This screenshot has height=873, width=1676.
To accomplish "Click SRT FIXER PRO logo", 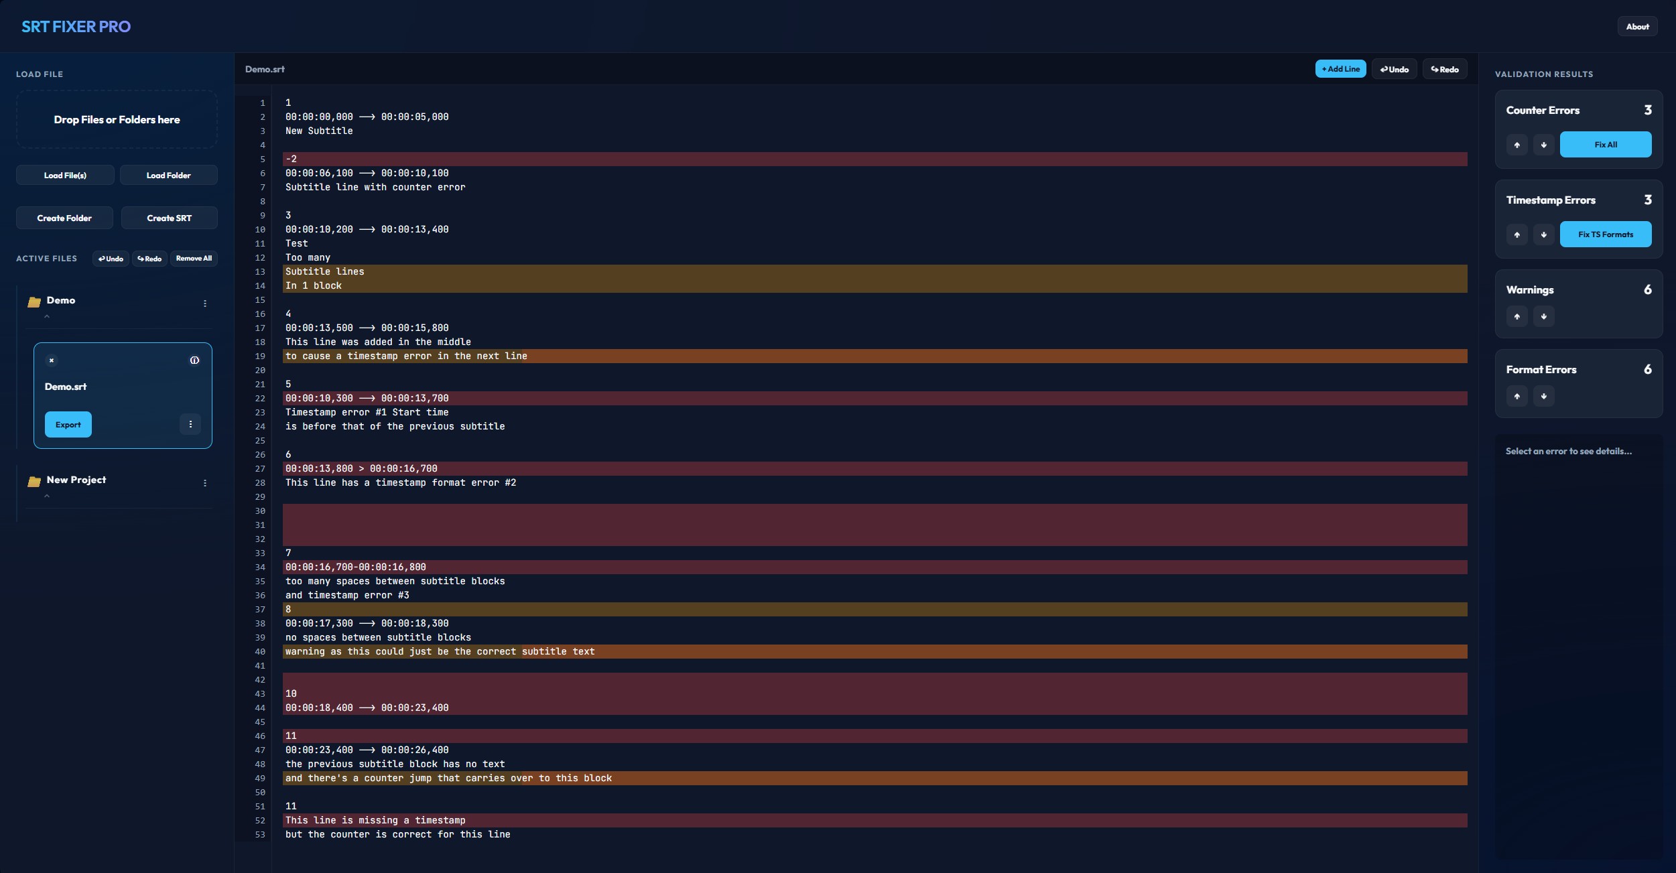I will click(76, 27).
